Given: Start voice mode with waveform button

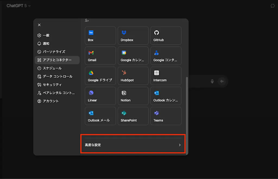Looking at the screenshot, I should pyautogui.click(x=222, y=81).
